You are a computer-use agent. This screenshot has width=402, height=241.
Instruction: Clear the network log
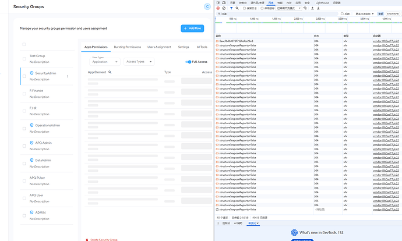pos(224,8)
